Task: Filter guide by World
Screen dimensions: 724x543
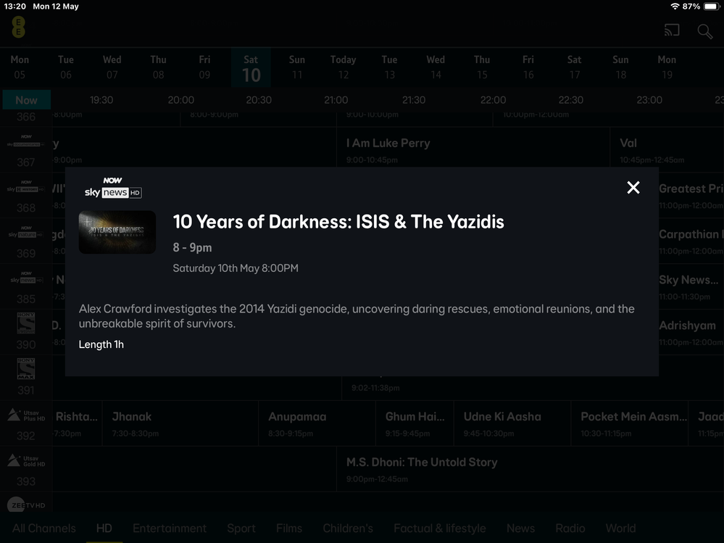Action: coord(620,529)
